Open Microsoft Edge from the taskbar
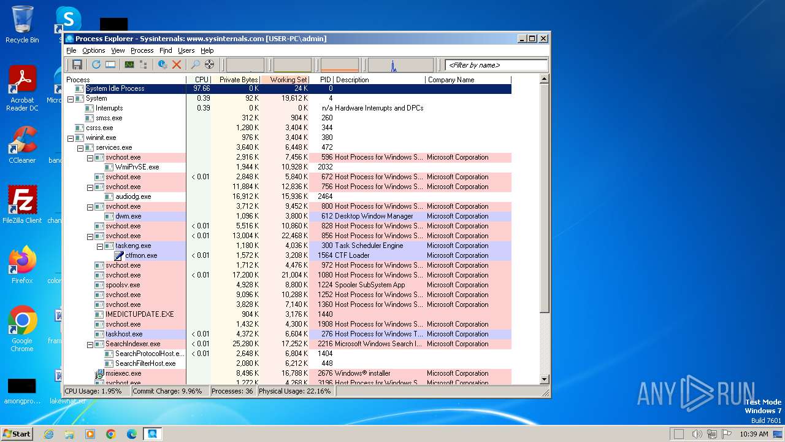This screenshot has width=785, height=442. pyautogui.click(x=132, y=434)
